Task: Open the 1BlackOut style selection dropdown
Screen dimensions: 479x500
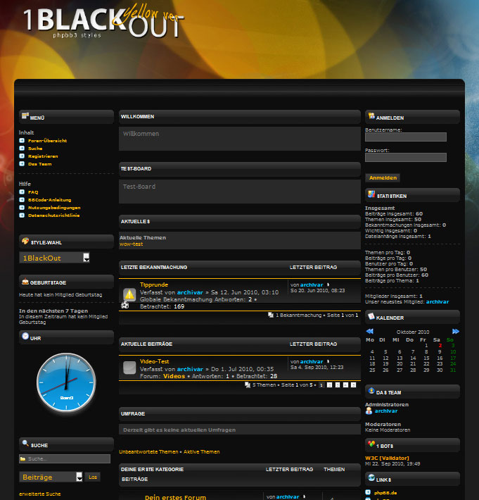Action: tap(55, 258)
